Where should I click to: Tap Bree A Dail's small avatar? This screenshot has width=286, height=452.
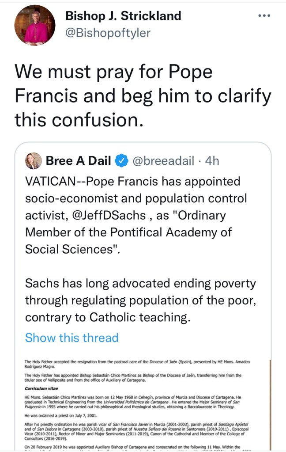34,161
